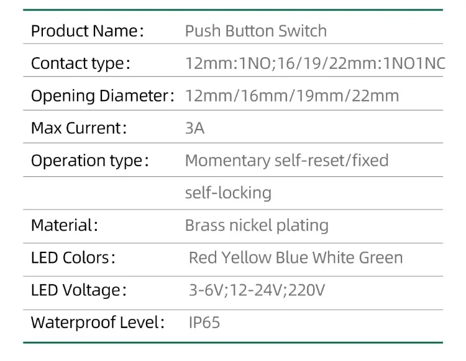Select the "Push Button Switch" value text

[x=256, y=31]
